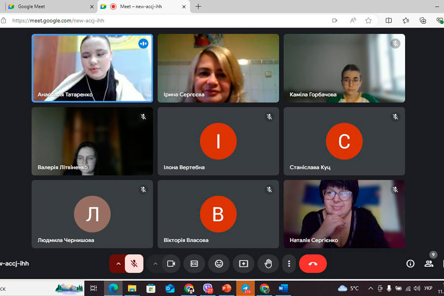The width and height of the screenshot is (444, 296).
Task: Open Microsoft Edge from taskbar
Action: [113, 288]
